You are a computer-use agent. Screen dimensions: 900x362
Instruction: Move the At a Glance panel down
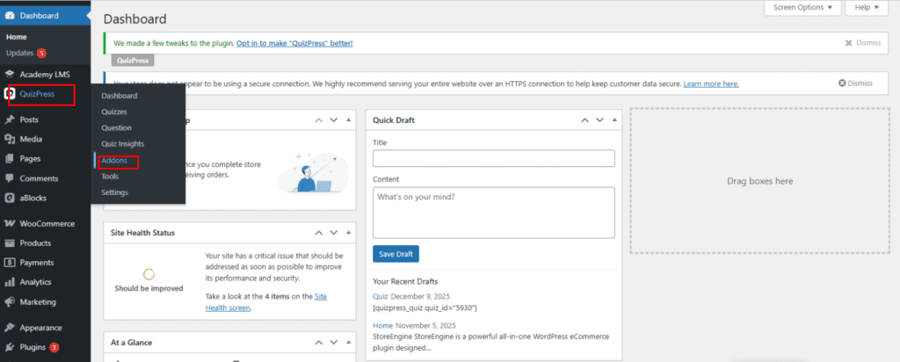tap(333, 343)
